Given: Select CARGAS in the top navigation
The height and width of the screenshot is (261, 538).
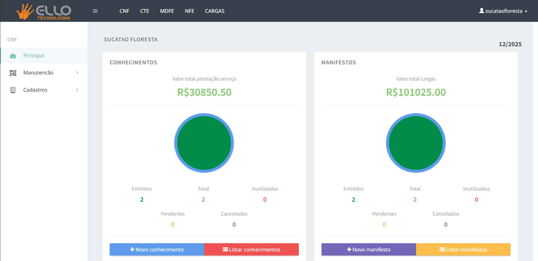Looking at the screenshot, I should [215, 11].
